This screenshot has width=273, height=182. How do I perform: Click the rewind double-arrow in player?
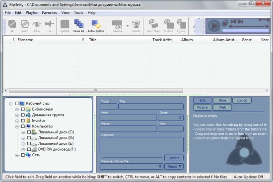pos(231,26)
